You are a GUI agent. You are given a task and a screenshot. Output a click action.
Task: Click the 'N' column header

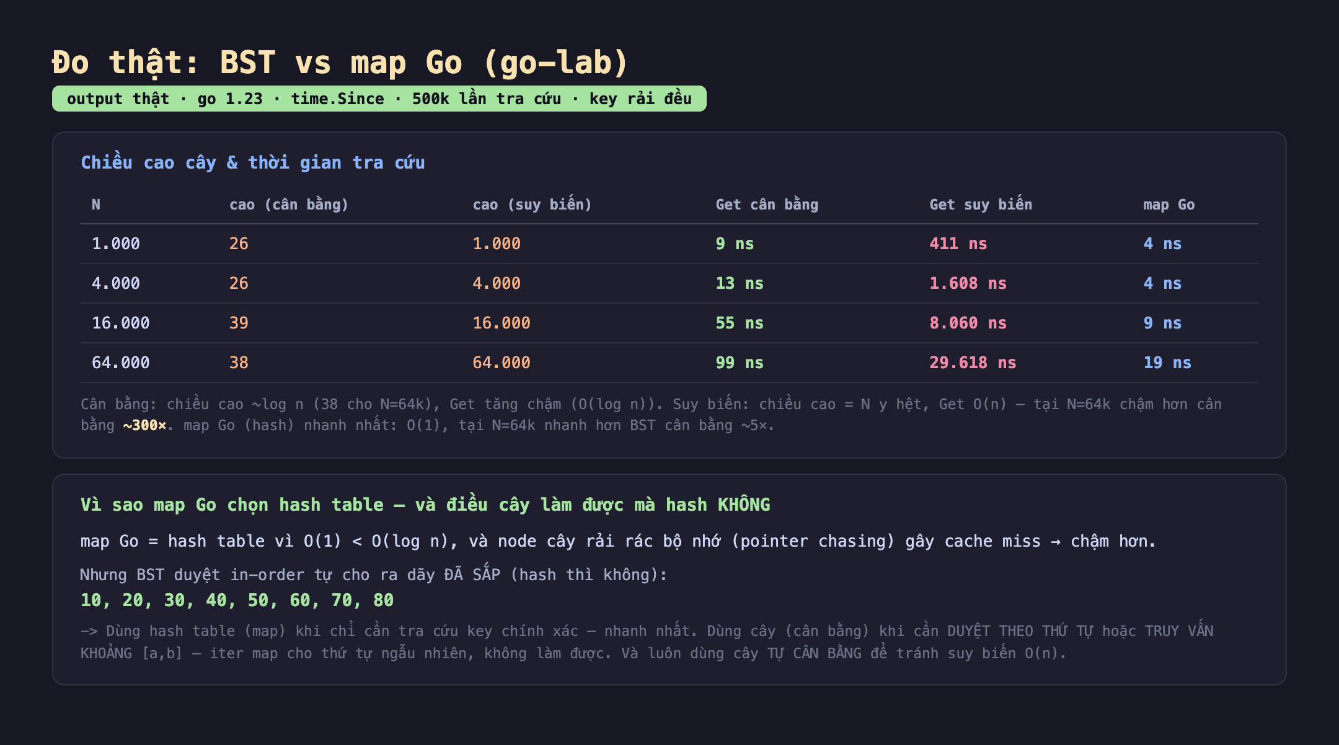click(x=96, y=205)
